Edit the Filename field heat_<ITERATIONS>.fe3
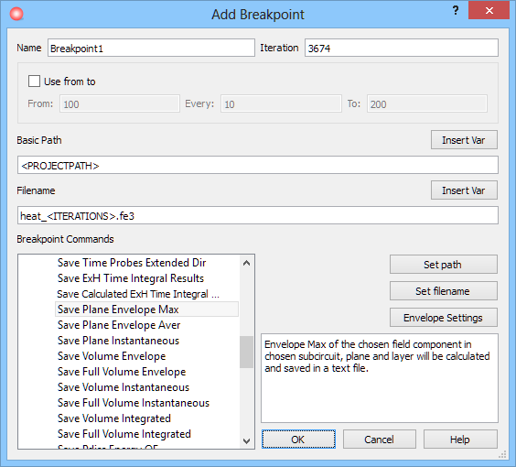516x467 pixels. pos(258,216)
